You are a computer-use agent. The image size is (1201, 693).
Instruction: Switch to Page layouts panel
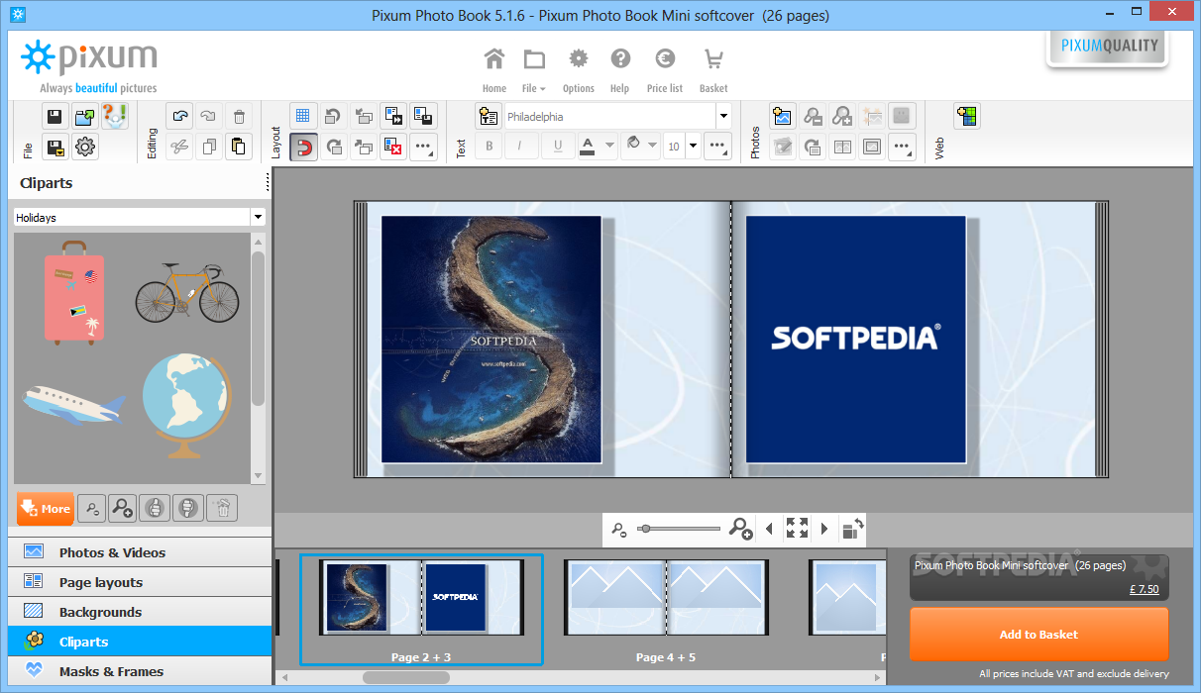(140, 582)
